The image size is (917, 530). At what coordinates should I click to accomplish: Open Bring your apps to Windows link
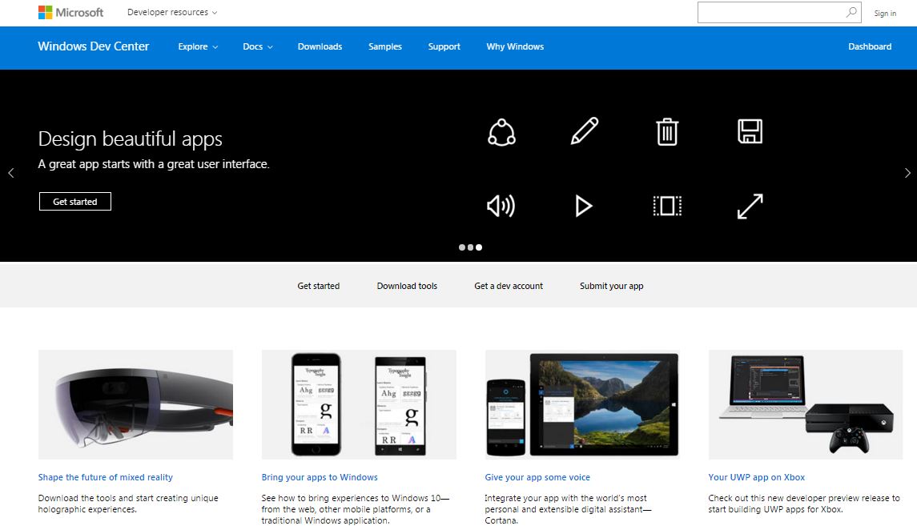click(x=320, y=477)
